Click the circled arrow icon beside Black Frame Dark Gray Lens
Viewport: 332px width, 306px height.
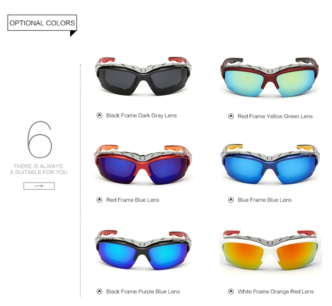pos(99,115)
